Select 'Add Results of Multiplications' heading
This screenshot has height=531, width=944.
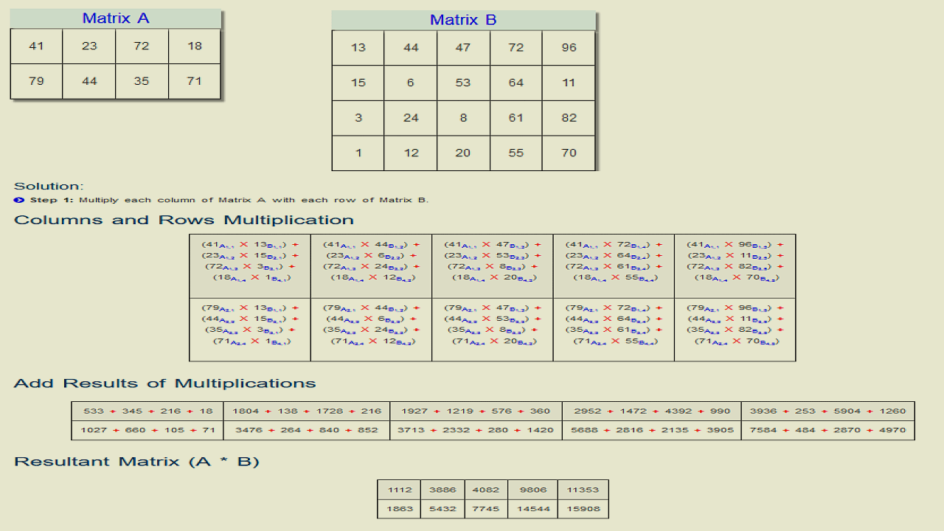click(165, 383)
